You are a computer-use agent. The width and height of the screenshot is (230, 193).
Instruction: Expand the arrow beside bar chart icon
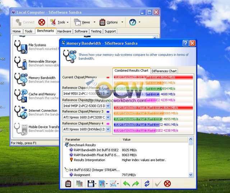(x=107, y=184)
